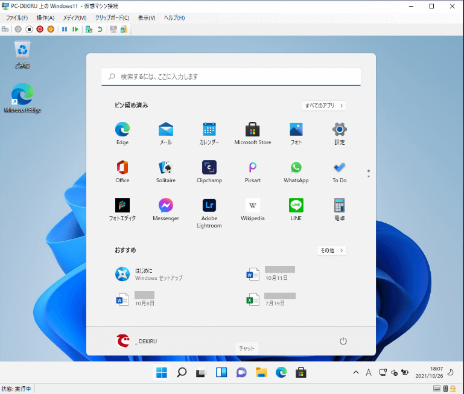This screenshot has height=394, width=464.
Task: Click the taskbar clock 18:07 2021/10/26
Action: click(x=429, y=372)
